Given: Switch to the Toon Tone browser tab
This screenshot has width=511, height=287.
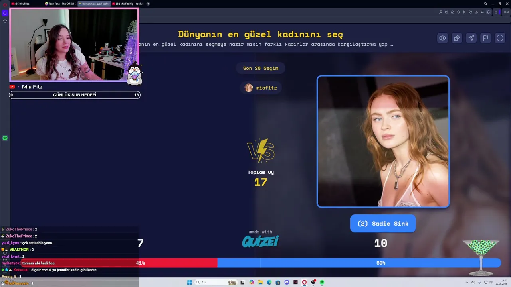Looking at the screenshot, I should point(60,4).
